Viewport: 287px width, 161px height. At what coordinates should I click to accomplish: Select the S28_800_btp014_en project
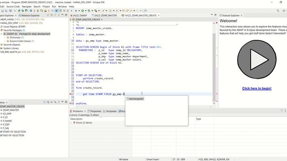point(22,52)
